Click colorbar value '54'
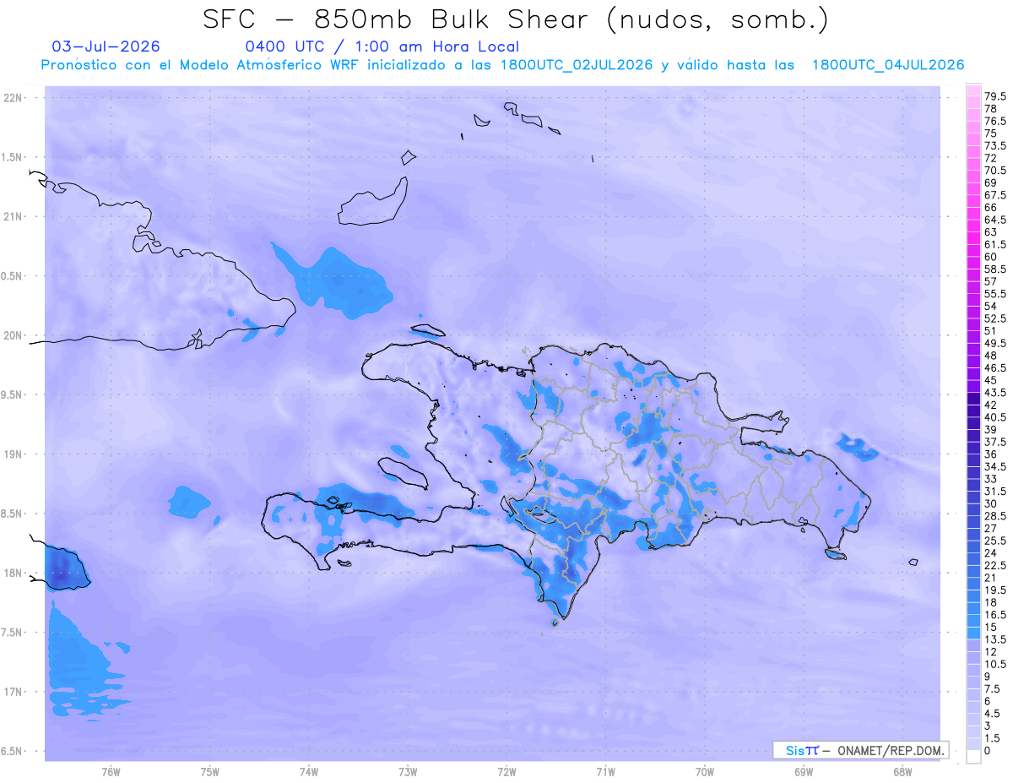1013x783 pixels. [991, 306]
